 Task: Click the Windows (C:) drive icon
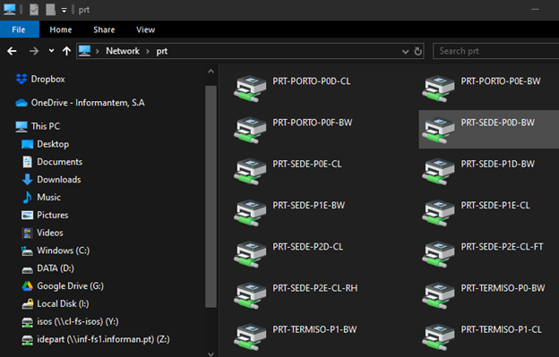click(x=27, y=251)
